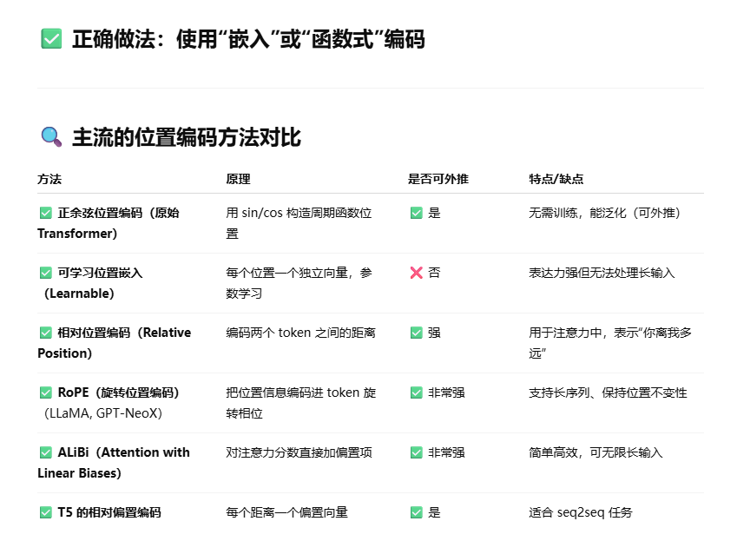Click cell 表达力强但无法处理长输入
The width and height of the screenshot is (737, 541).
tap(602, 273)
